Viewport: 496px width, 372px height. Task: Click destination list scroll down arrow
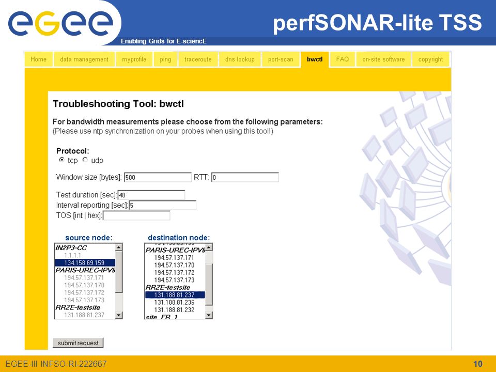(209, 315)
